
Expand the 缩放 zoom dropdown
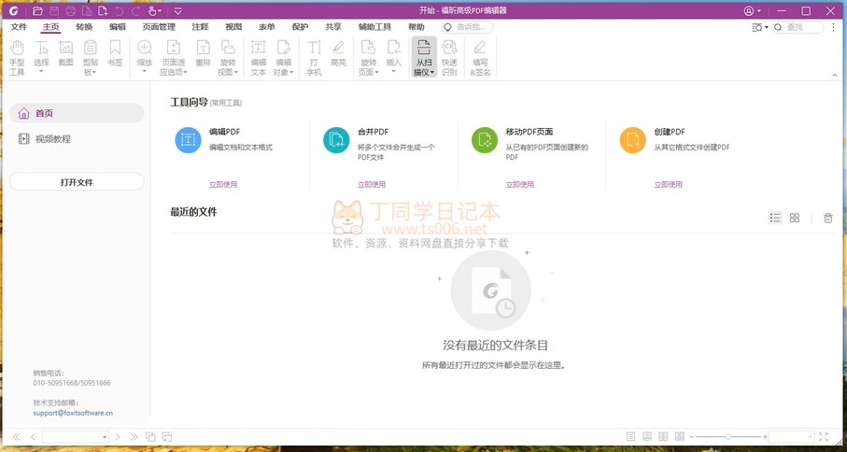click(x=145, y=72)
